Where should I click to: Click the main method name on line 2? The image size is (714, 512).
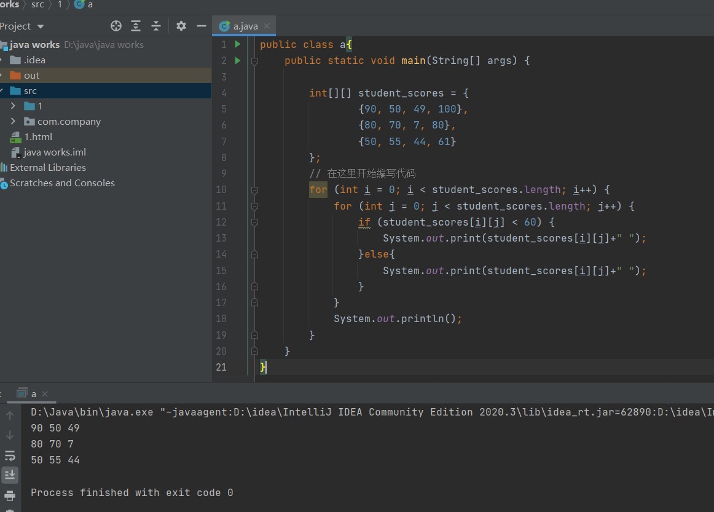coord(413,60)
